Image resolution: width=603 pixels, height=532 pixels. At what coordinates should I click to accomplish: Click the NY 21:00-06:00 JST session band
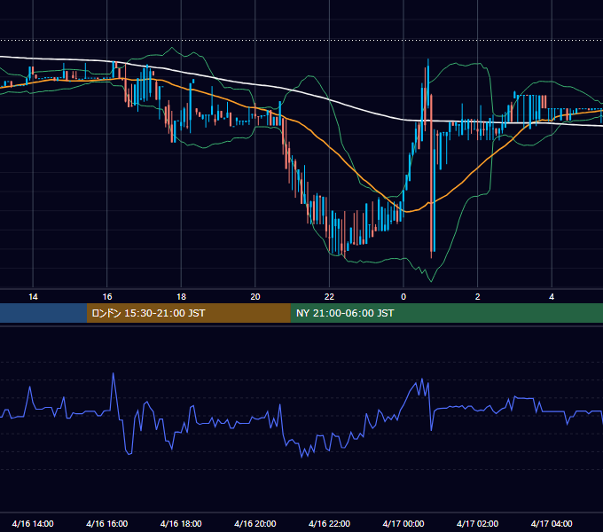(446, 313)
